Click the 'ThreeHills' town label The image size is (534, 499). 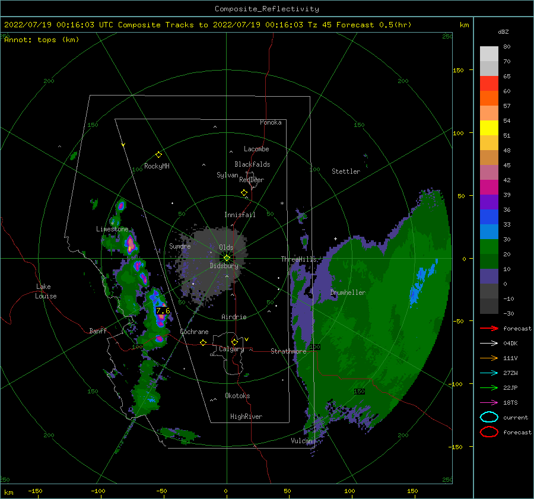298,259
